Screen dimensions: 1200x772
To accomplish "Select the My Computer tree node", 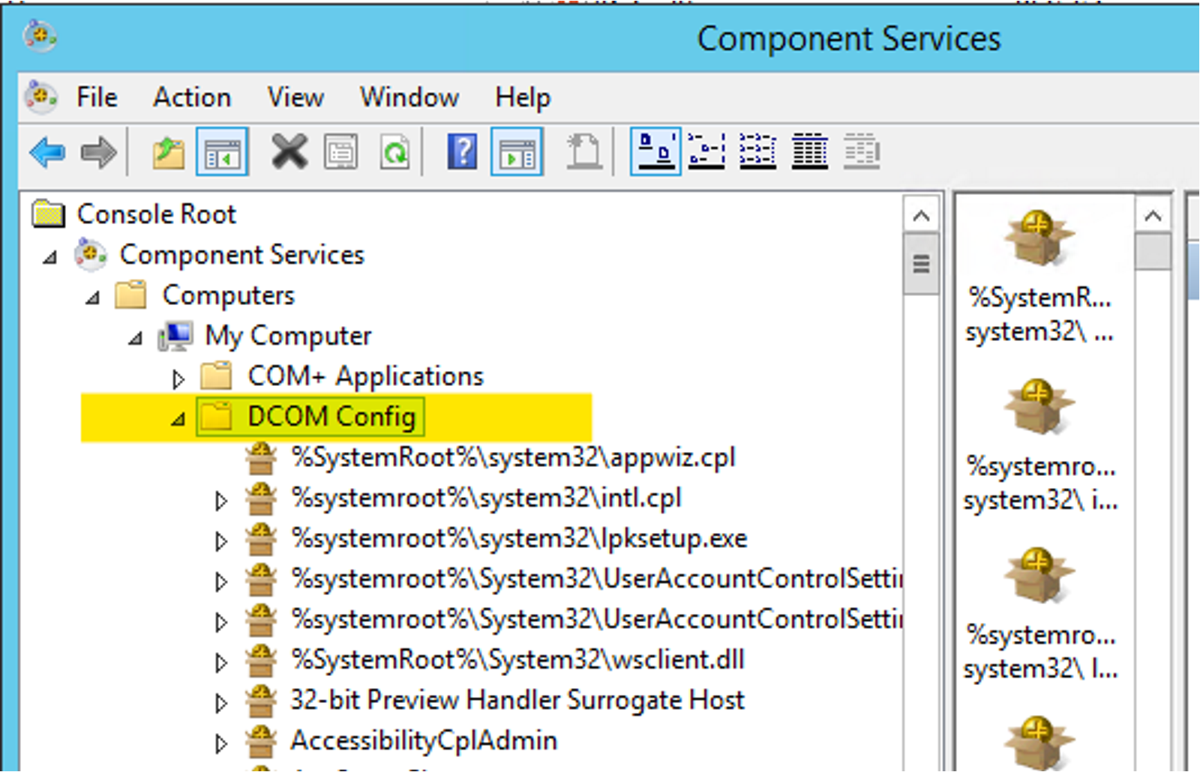I will pos(288,336).
